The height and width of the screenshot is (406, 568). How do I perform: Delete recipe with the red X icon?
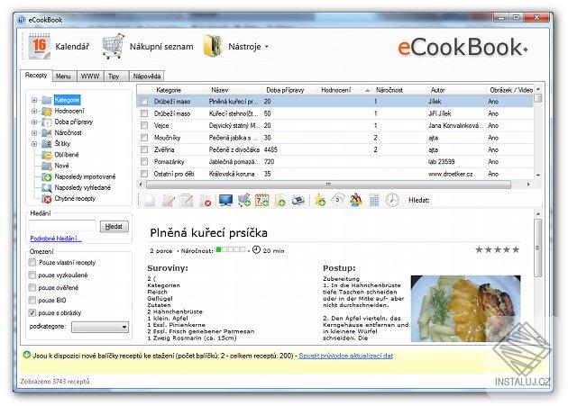[x=206, y=200]
